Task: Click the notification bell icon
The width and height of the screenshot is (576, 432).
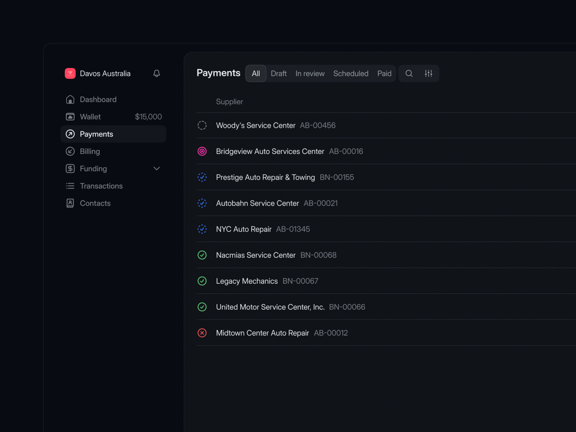Action: click(157, 73)
